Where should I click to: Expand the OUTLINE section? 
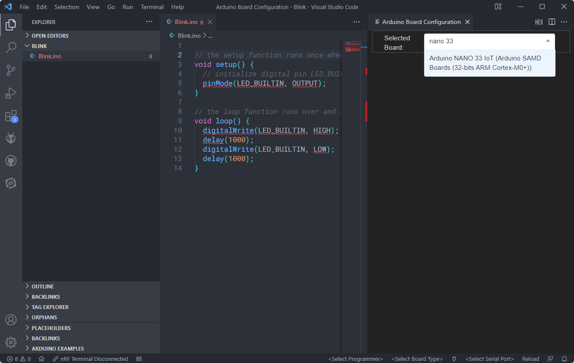pyautogui.click(x=43, y=286)
